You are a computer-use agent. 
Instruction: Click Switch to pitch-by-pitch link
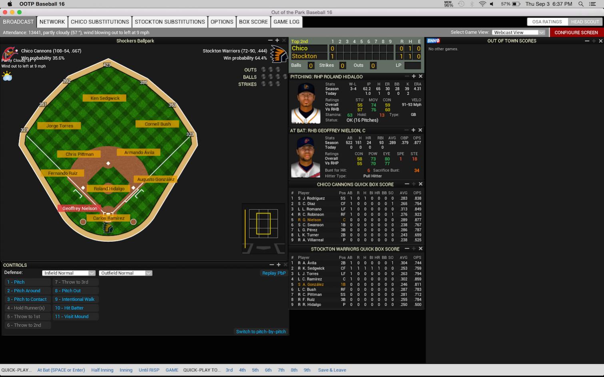click(261, 331)
